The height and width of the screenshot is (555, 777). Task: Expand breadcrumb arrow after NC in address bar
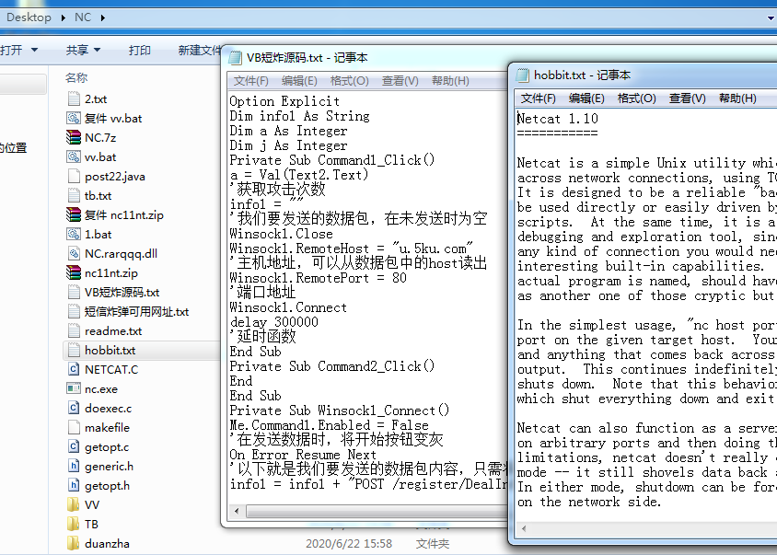102,17
